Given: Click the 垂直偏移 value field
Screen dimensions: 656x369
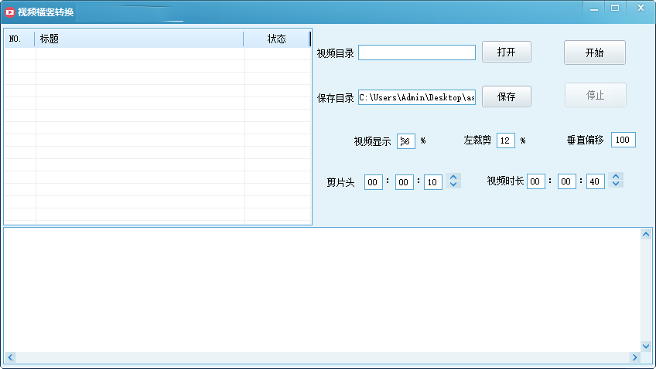Looking at the screenshot, I should point(623,140).
